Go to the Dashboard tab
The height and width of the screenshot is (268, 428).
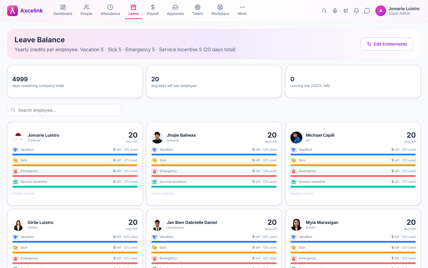tap(63, 10)
